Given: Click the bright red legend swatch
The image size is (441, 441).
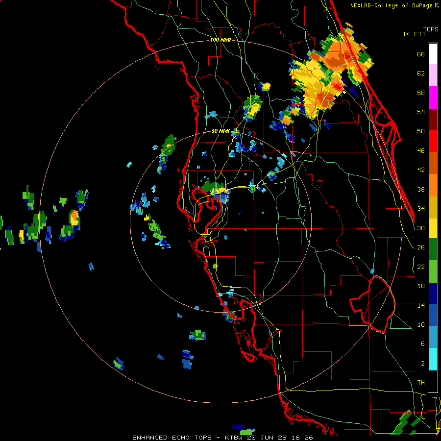Looking at the screenshot, I should 433,141.
